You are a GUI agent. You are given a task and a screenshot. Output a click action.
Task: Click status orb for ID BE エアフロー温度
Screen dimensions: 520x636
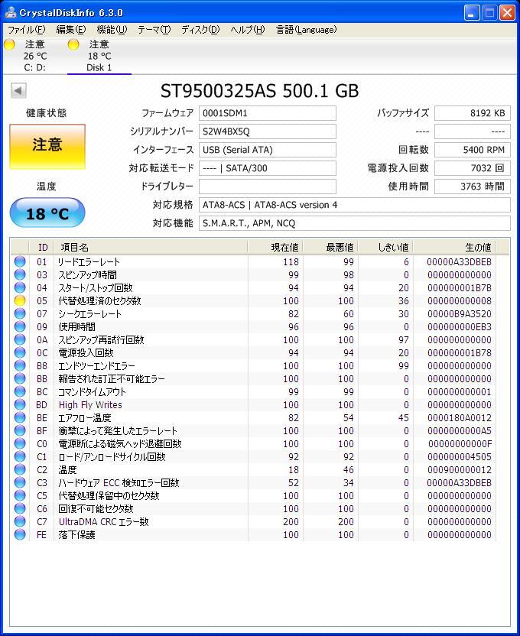click(x=20, y=417)
